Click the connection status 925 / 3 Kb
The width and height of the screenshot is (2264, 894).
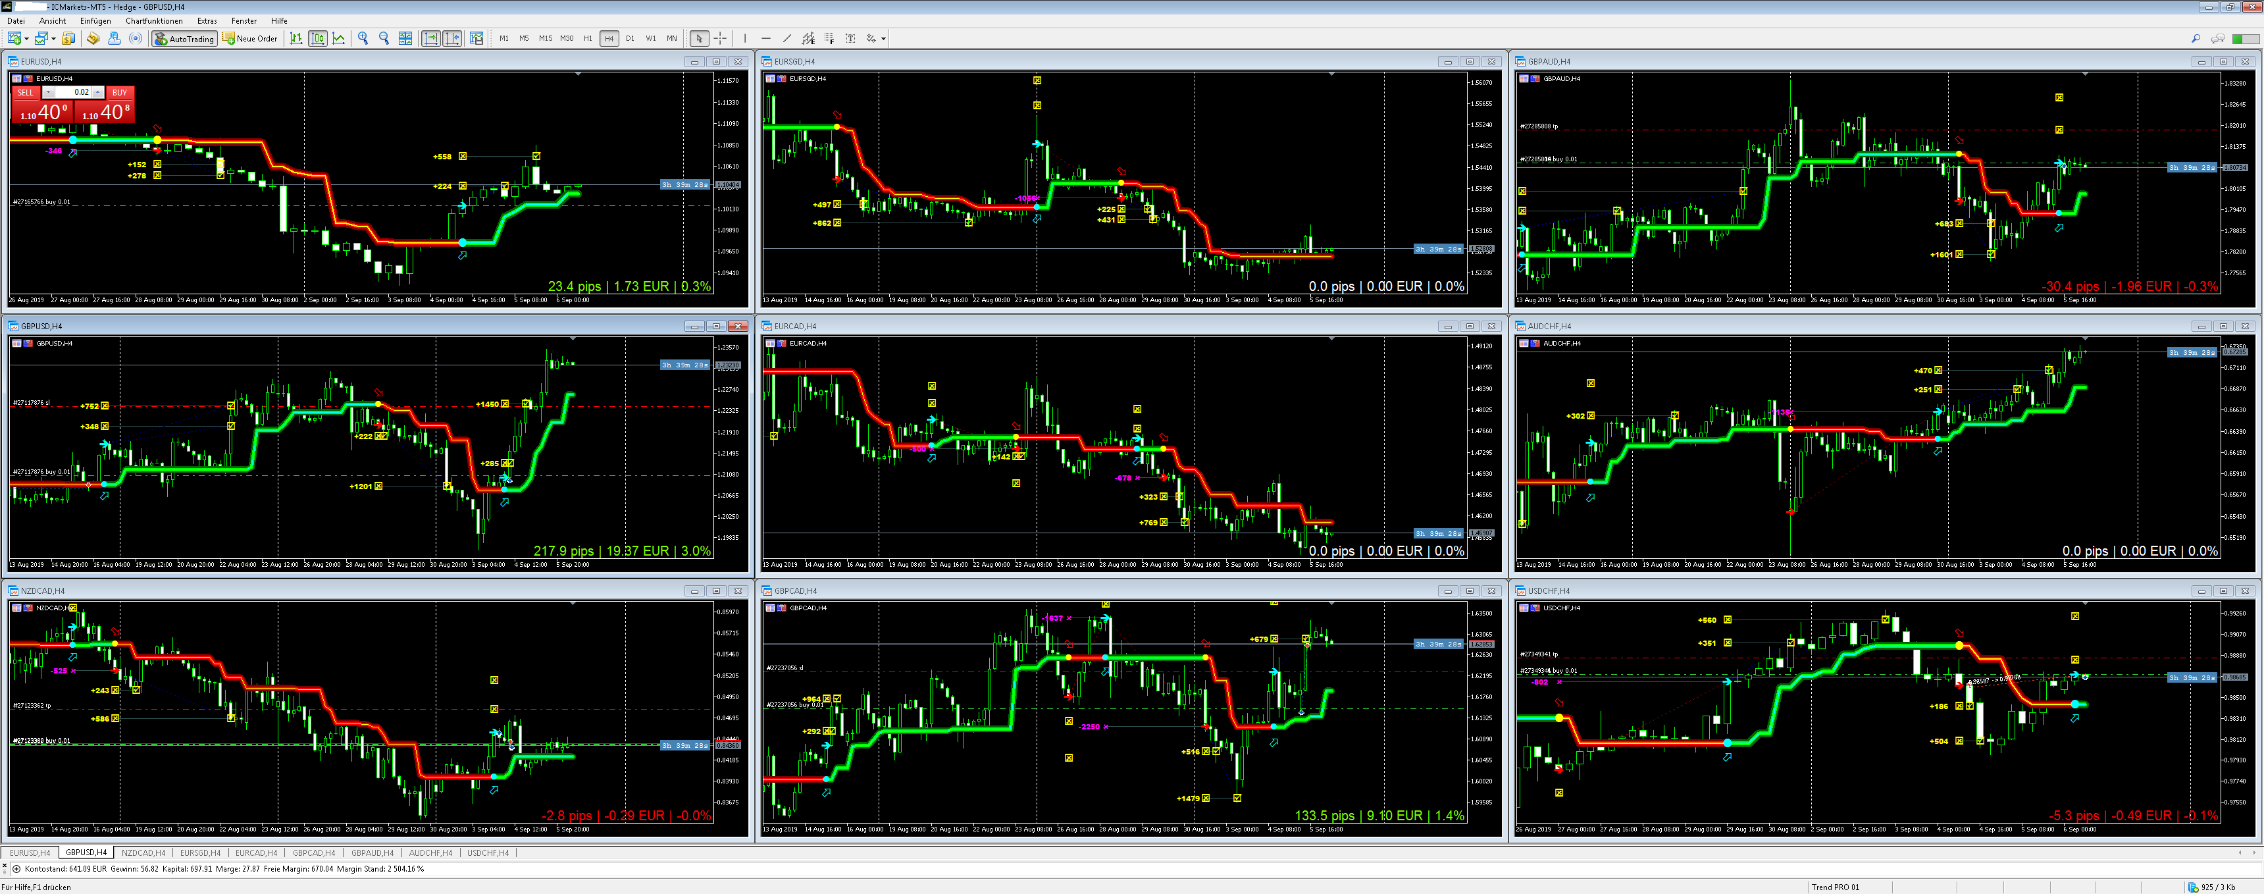tap(2212, 887)
